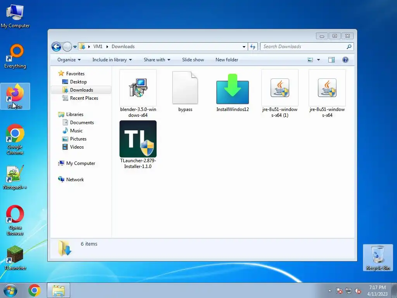
Task: Open the blender-3.5.0-windows-x64 installer file
Action: click(138, 94)
